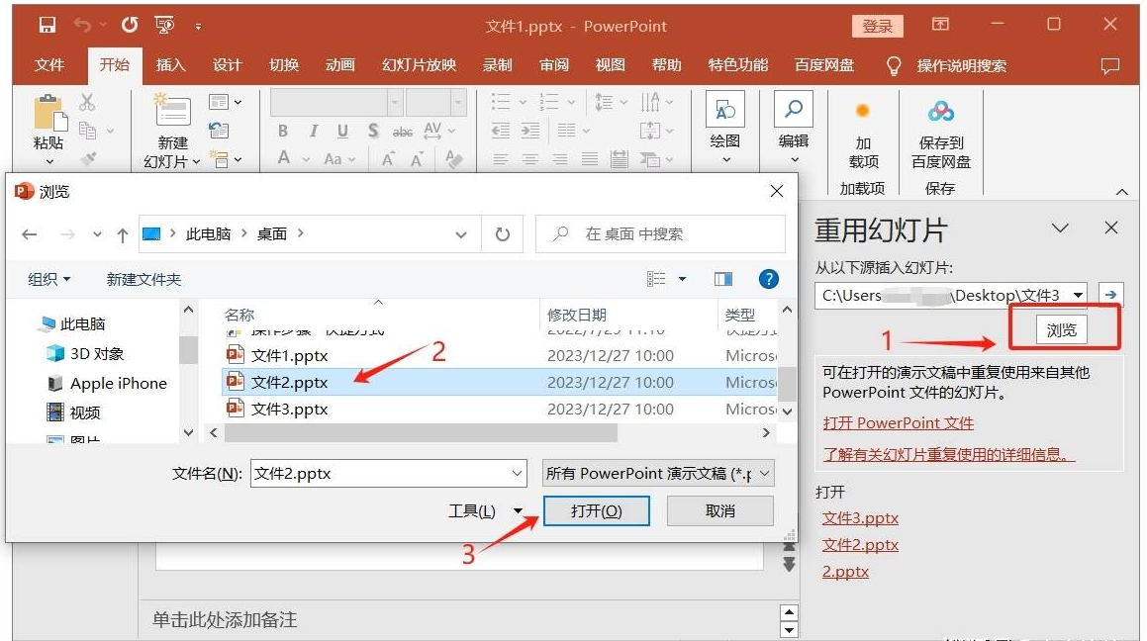Create a new slide (新建幻灯片)
The width and height of the screenshot is (1147, 641).
pos(172,131)
